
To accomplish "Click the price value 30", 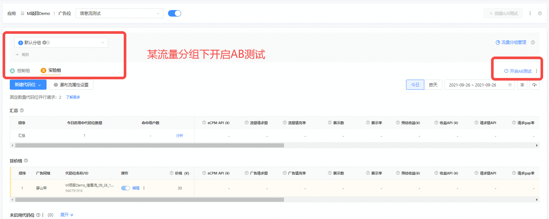I will (180, 188).
